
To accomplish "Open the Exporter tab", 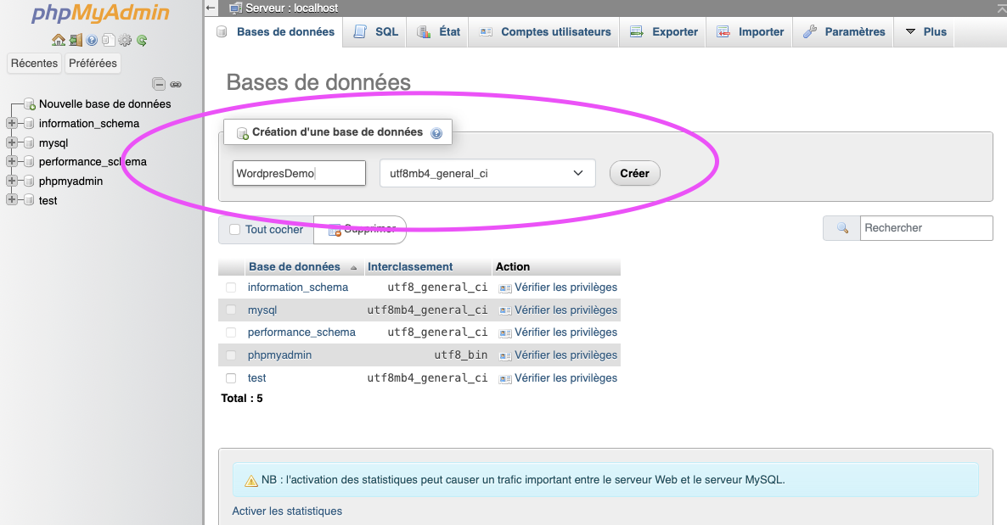I will tap(665, 32).
